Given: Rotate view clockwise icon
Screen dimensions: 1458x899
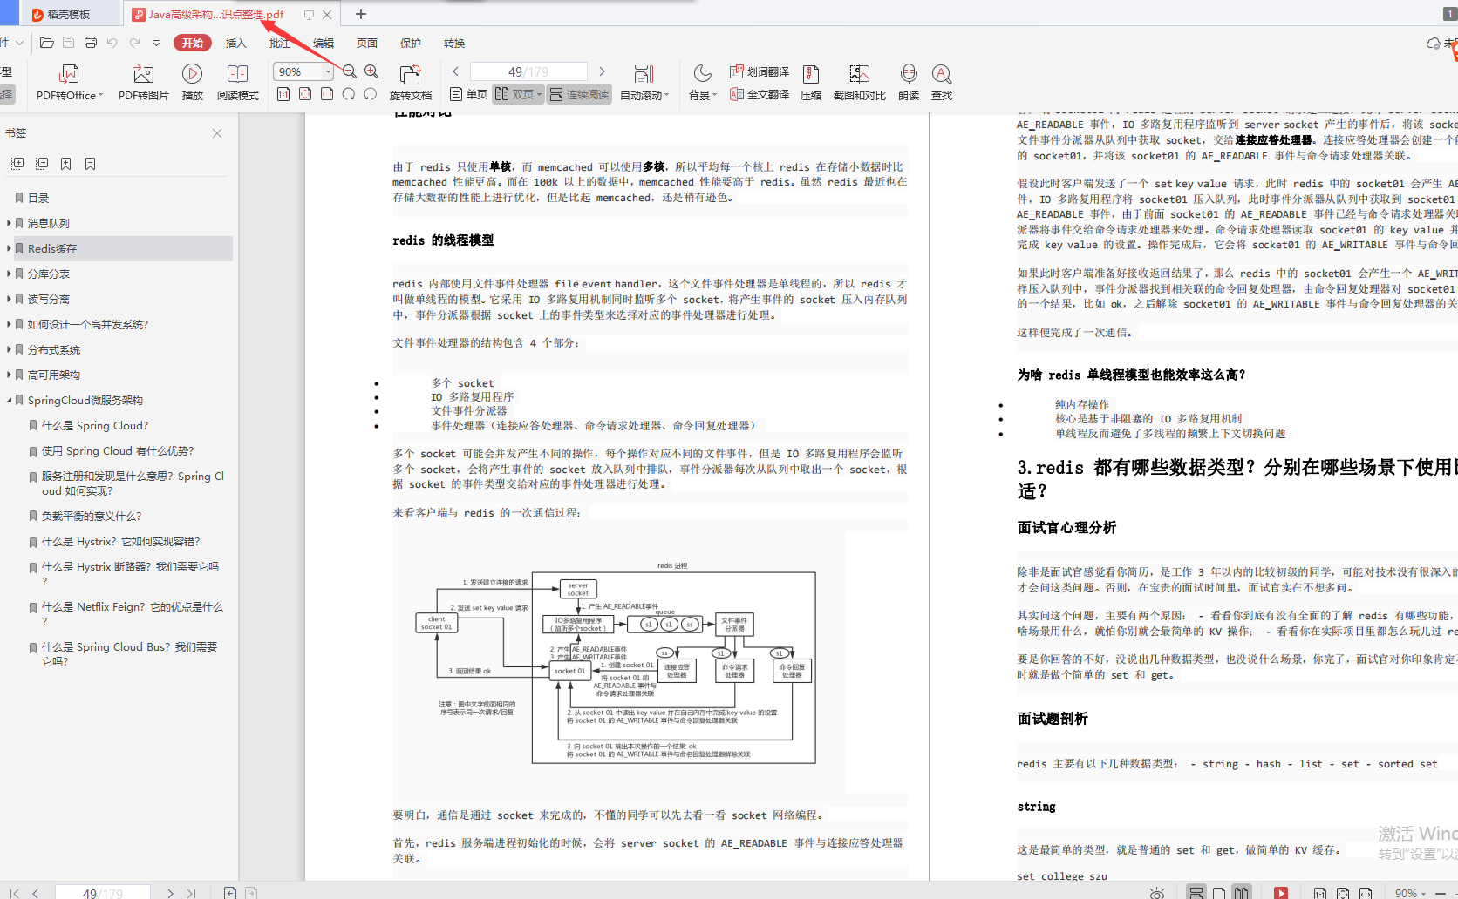Looking at the screenshot, I should (349, 94).
